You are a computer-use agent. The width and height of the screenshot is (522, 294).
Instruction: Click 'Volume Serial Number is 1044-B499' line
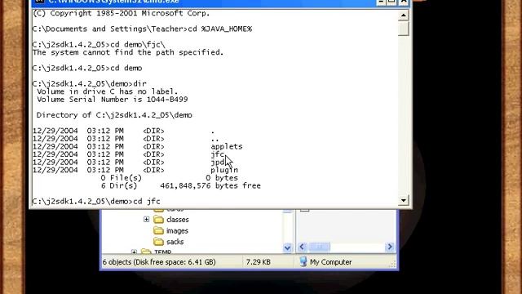tap(113, 100)
